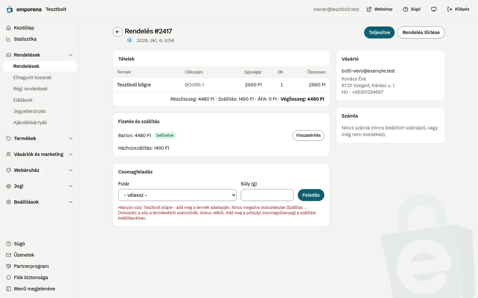
Task: Click the Súgó help icon in header
Action: (x=406, y=9)
